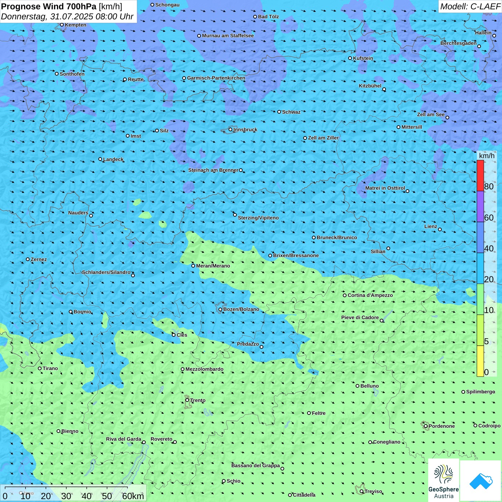This screenshot has width=502, height=502.
Task: Click the 'Prognose Wind 700hPa' title
Action: tap(49, 6)
